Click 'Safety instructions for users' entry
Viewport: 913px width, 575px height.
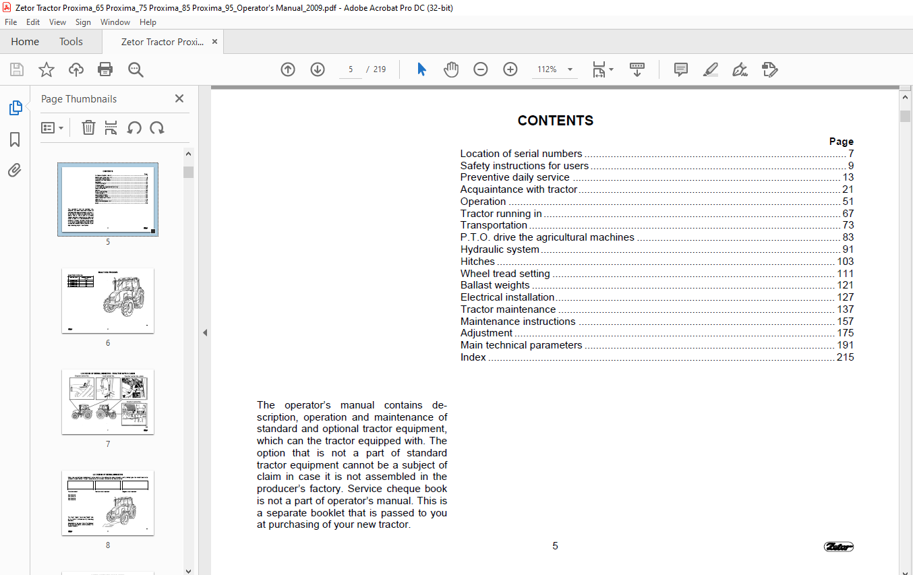coord(525,166)
